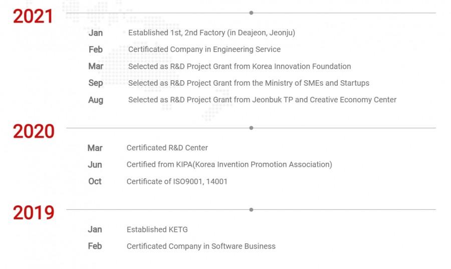Select the Jun month label in 2020
This screenshot has height=269, width=451.
(x=95, y=164)
